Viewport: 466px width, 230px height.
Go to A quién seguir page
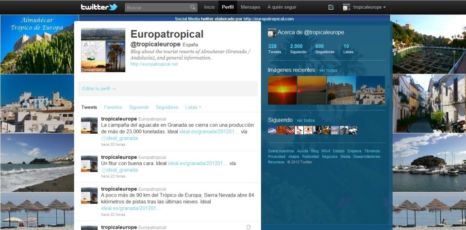pos(282,7)
